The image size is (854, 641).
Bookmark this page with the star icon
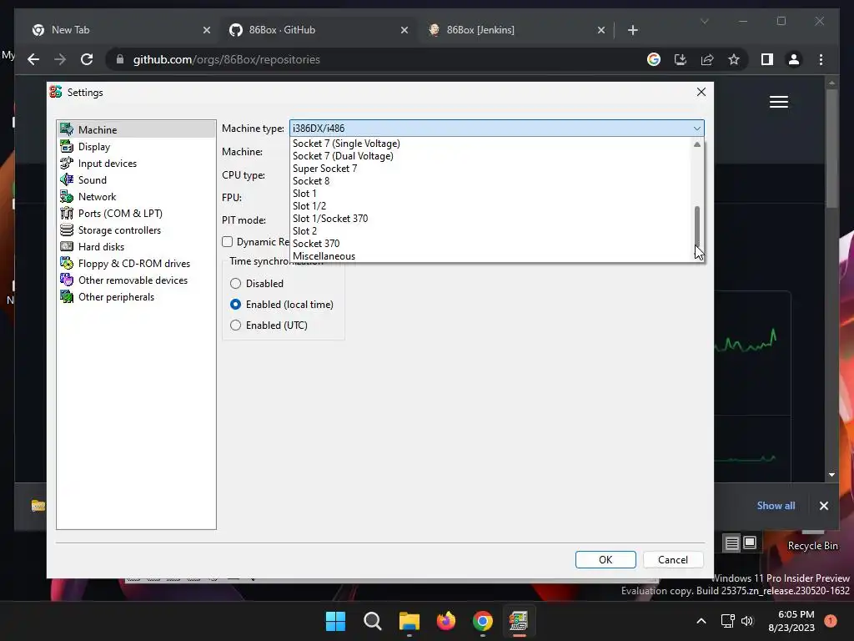734,59
